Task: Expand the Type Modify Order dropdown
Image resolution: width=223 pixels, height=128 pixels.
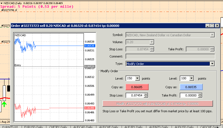Action: (212, 64)
